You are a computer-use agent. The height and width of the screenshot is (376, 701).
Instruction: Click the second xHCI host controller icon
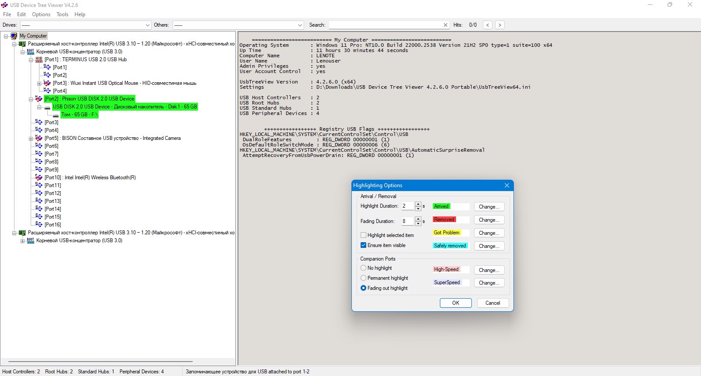(x=22, y=233)
